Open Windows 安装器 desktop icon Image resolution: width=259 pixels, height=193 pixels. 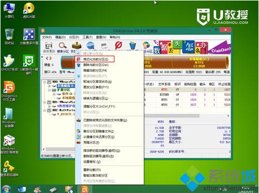(x=9, y=118)
